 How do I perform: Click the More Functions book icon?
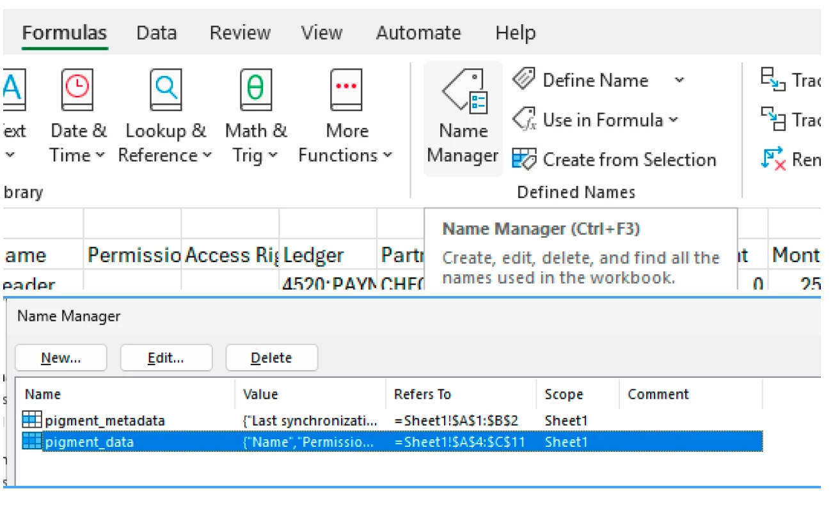coord(346,91)
